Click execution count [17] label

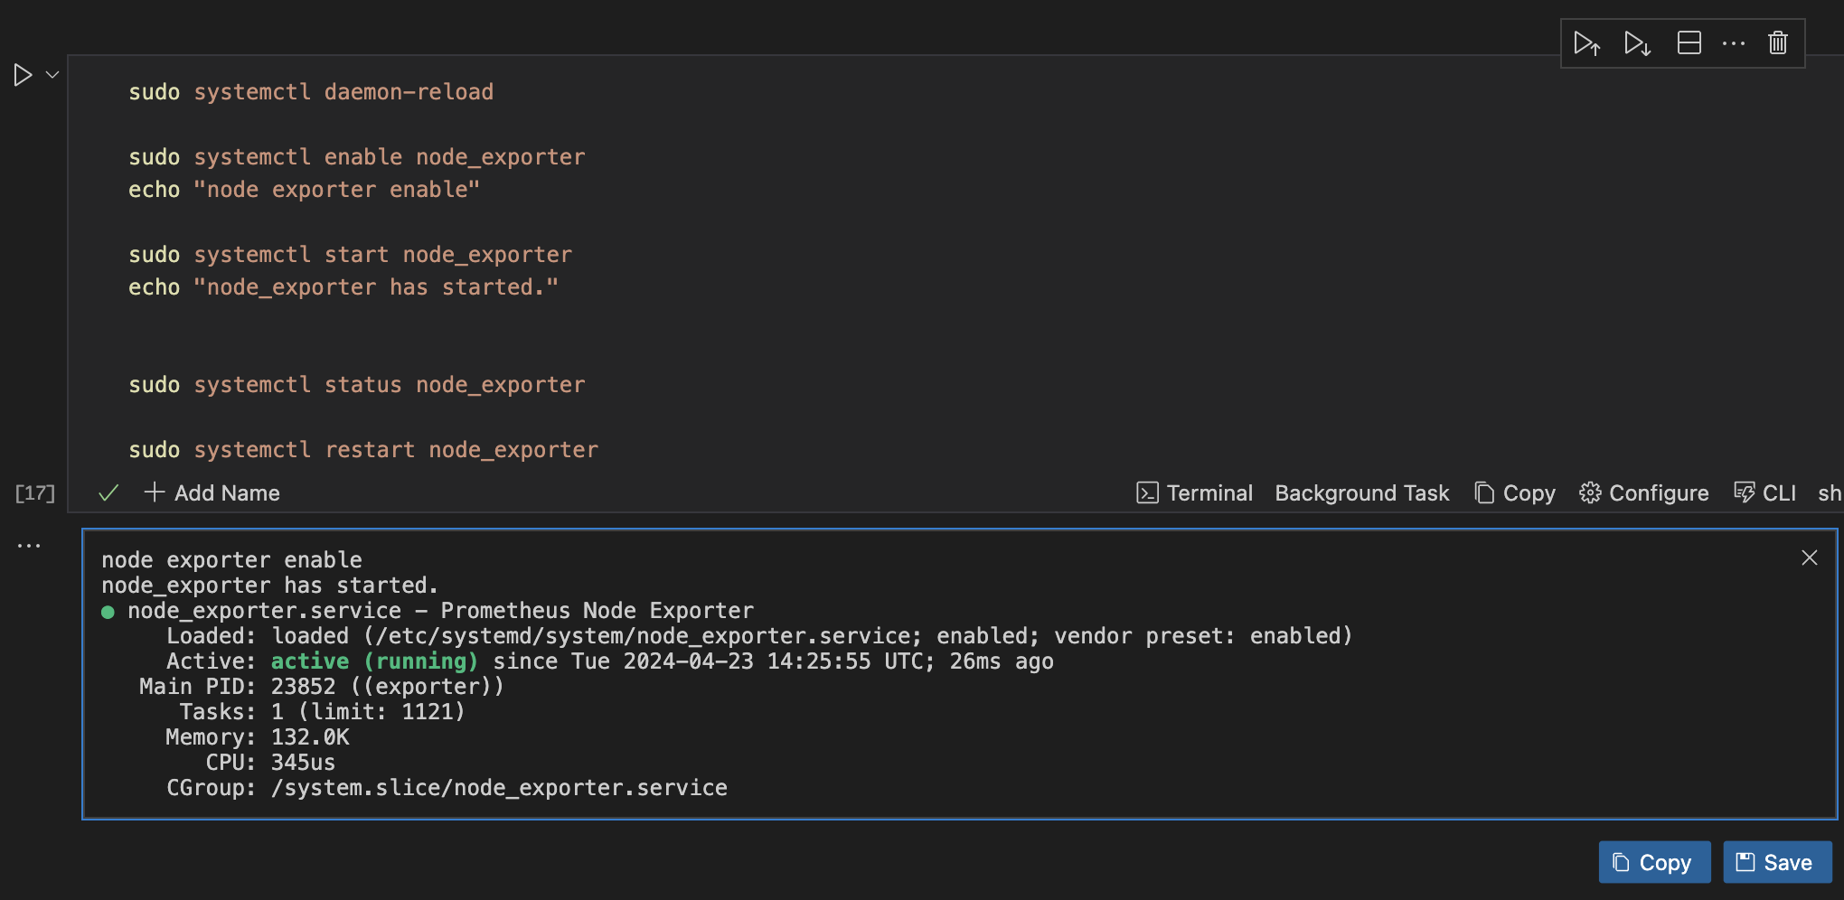tap(35, 493)
